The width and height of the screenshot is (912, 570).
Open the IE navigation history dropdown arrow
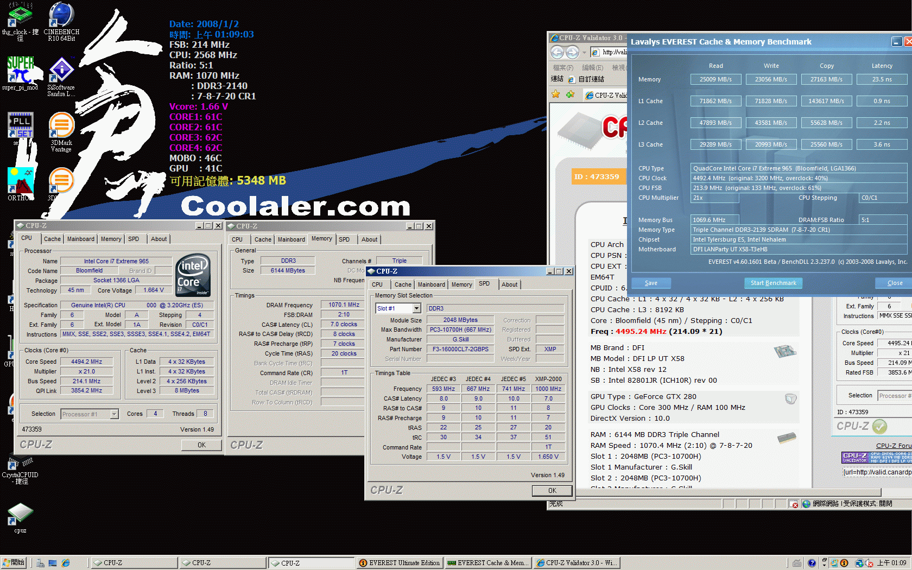[584, 53]
